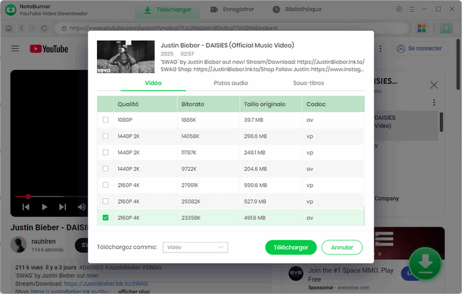Open the YouTube sidebar menu icon
This screenshot has height=294, width=462.
point(15,48)
